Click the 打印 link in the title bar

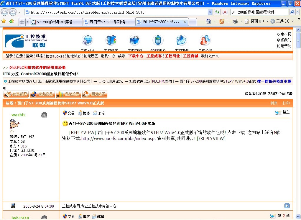tap(286, 103)
